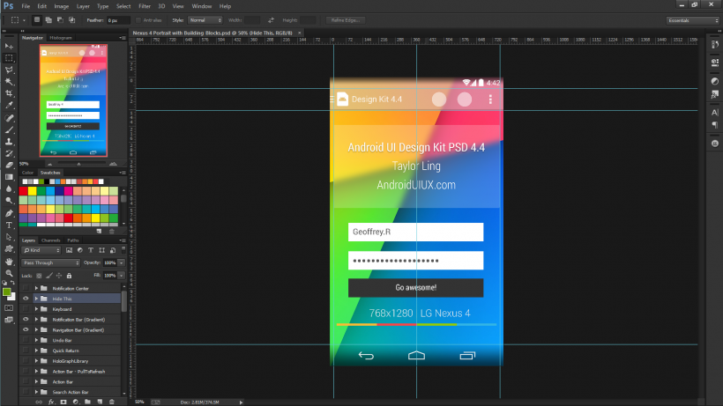Viewport: 723px width, 406px height.
Task: Select the Polygonal Lasso tool
Action: [x=9, y=70]
